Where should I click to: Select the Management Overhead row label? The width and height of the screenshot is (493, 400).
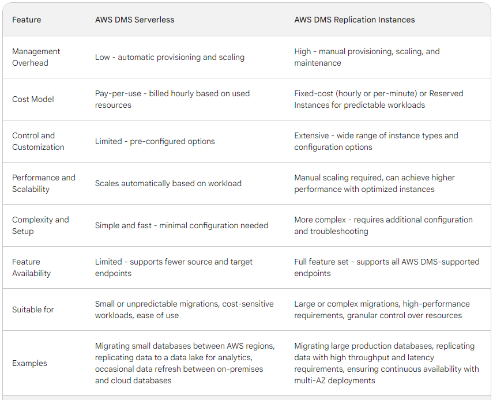[x=36, y=57]
